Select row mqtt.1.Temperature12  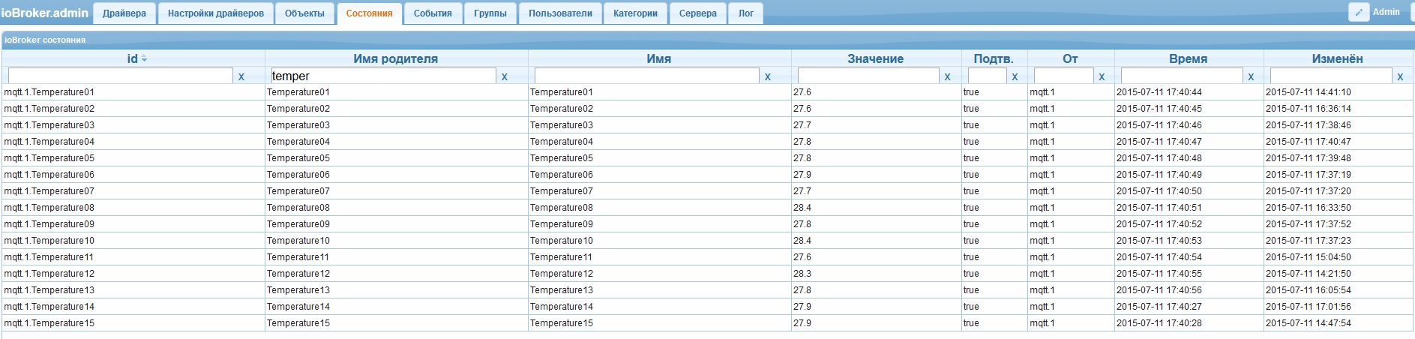[707, 274]
